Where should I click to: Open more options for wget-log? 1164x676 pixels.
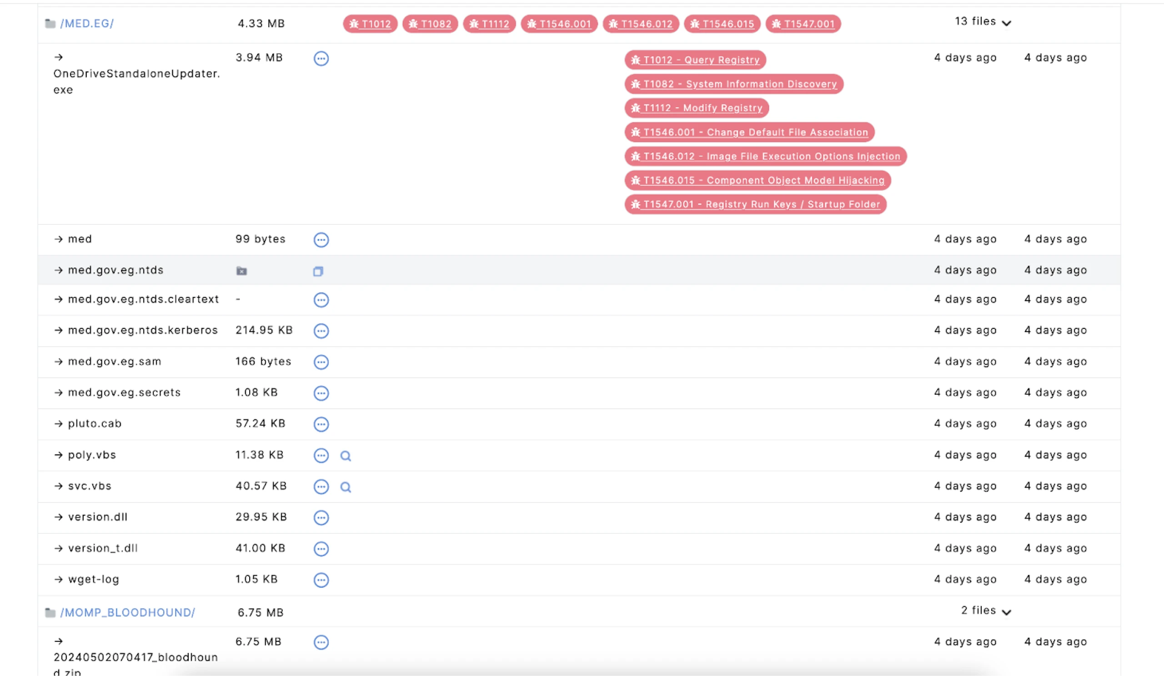(x=321, y=580)
